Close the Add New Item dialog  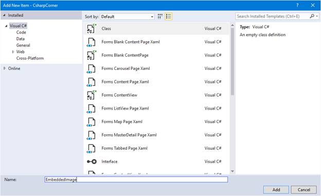pyautogui.click(x=313, y=5)
